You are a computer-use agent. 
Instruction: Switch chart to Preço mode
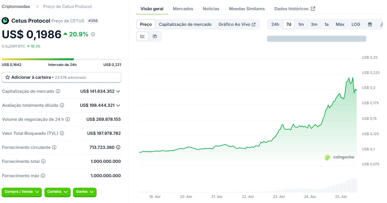coord(146,24)
